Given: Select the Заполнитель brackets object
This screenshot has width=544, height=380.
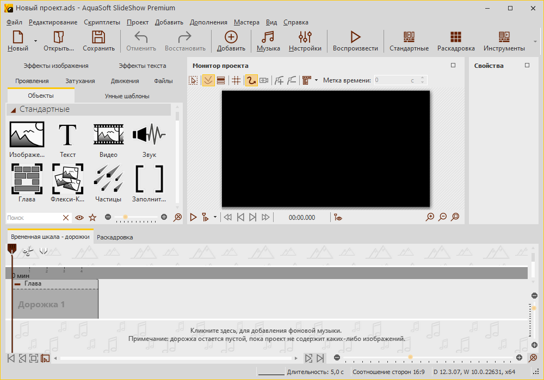Looking at the screenshot, I should tap(149, 183).
